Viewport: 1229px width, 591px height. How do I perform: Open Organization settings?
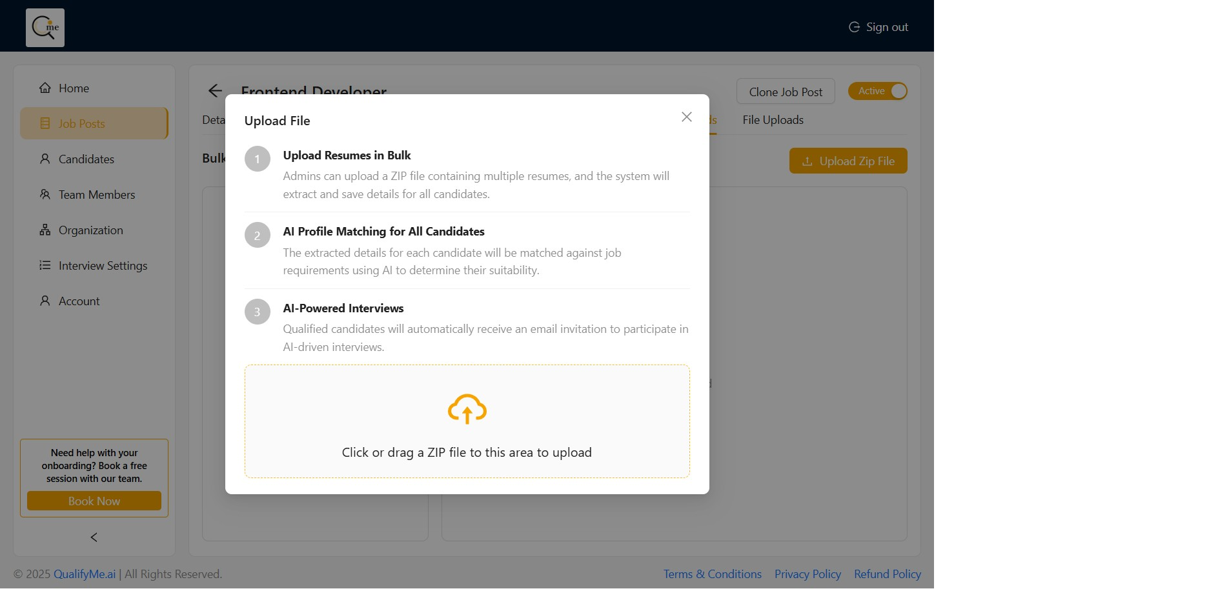point(90,230)
